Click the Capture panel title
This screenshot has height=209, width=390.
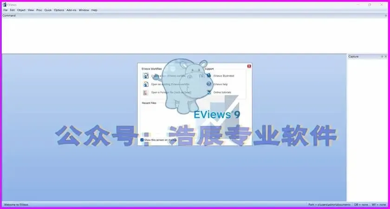coord(353,57)
